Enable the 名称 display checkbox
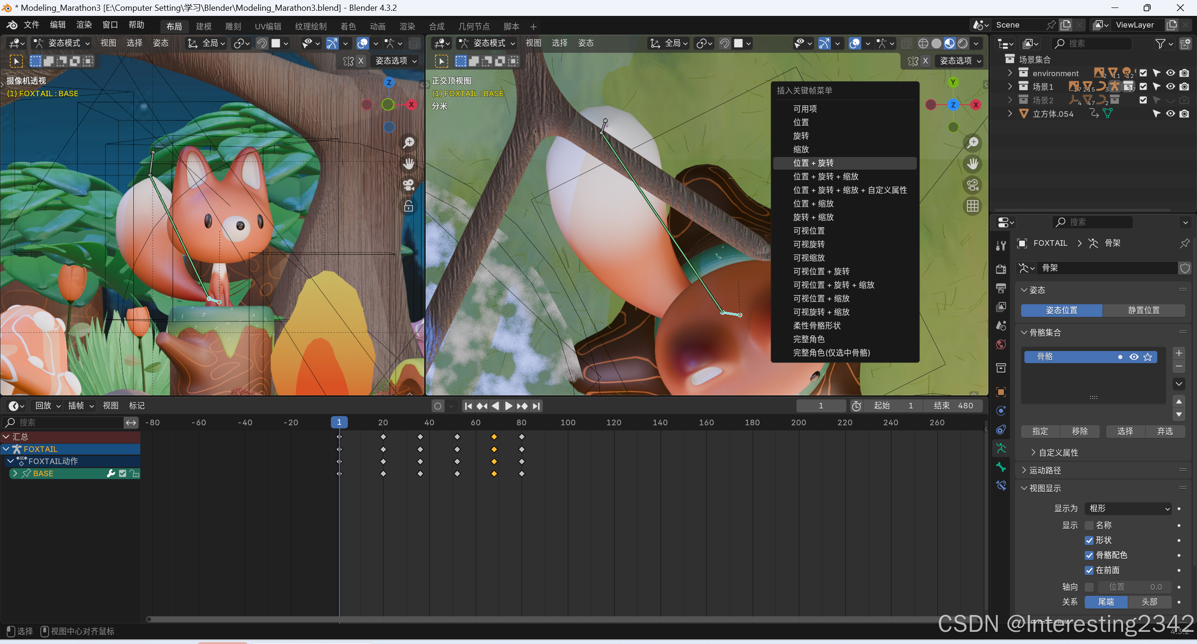 tap(1089, 525)
